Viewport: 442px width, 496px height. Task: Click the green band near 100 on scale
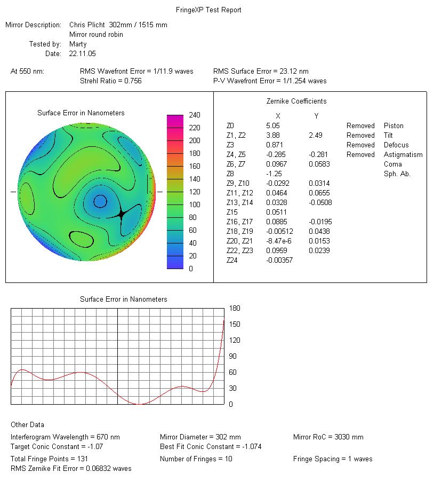pyautogui.click(x=175, y=204)
